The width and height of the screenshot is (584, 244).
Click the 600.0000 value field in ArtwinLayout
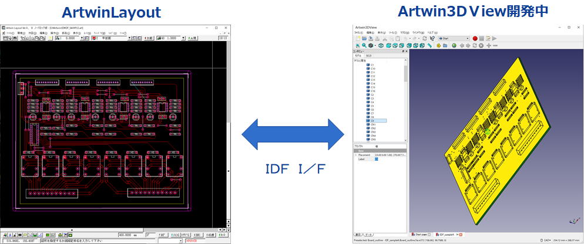(x=130, y=235)
